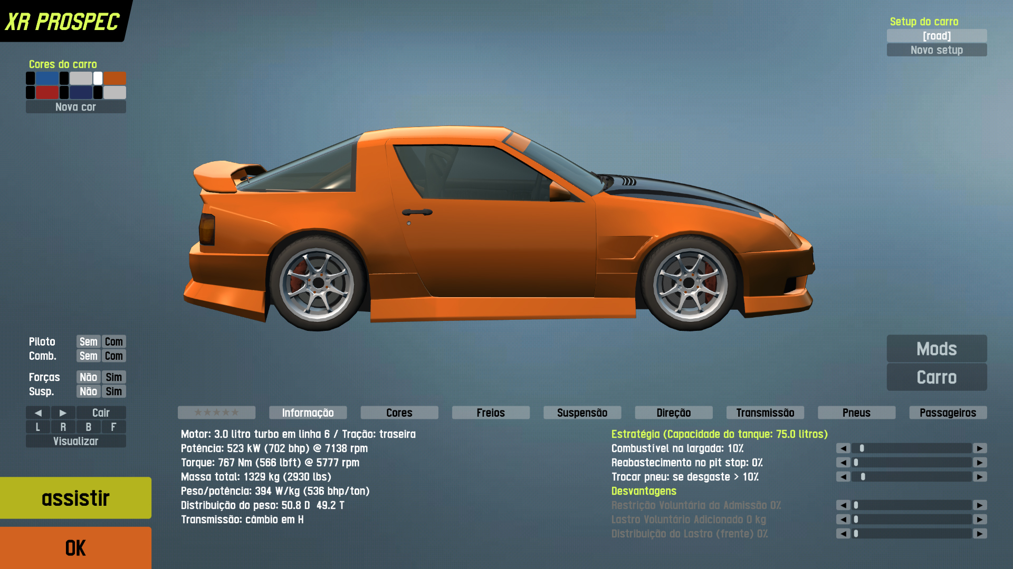
Task: Increase starting fuel with right arrow
Action: 980,448
